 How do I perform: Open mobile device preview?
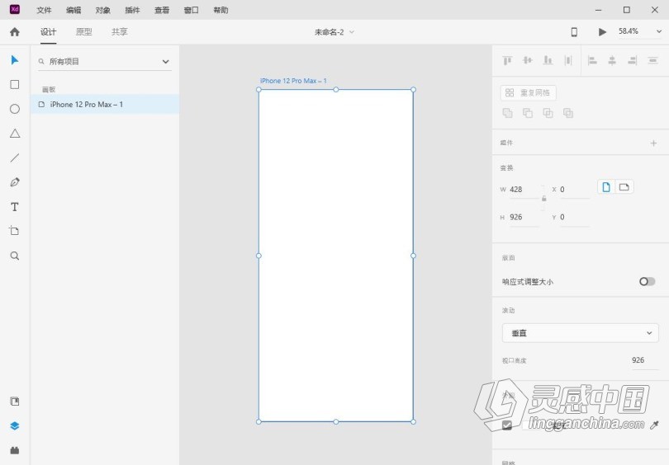(574, 32)
